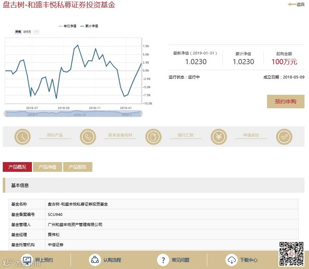
Task: Click the 最新净值 (2019-01-31) label
Action: [x=195, y=53]
